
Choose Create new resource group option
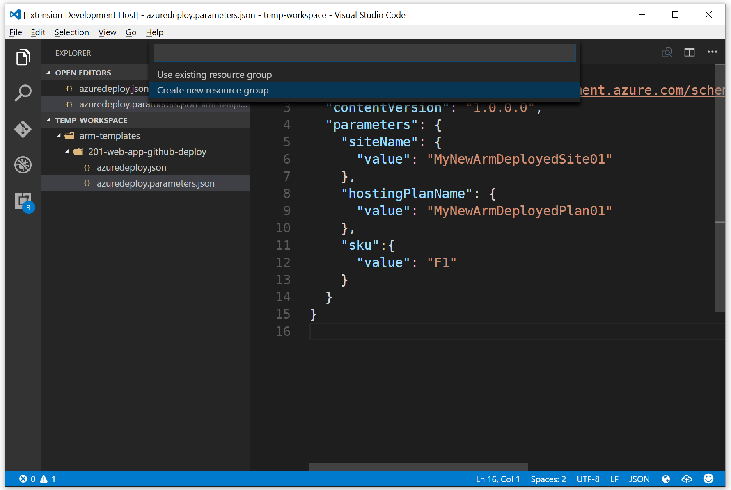[364, 90]
